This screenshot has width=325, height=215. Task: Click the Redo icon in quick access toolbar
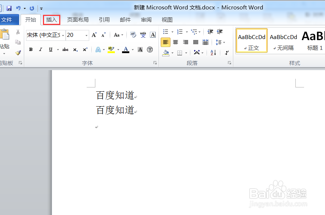coord(32,8)
